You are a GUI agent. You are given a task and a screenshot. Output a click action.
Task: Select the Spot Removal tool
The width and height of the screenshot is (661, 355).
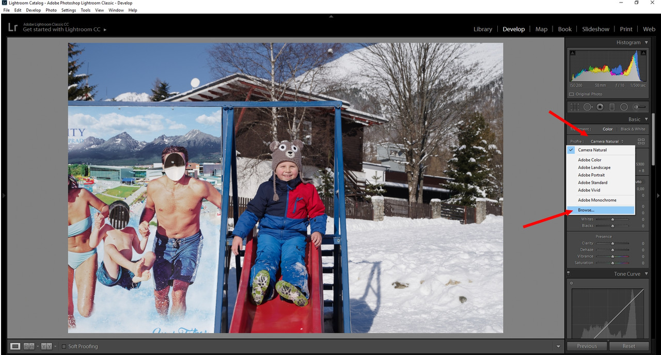588,107
